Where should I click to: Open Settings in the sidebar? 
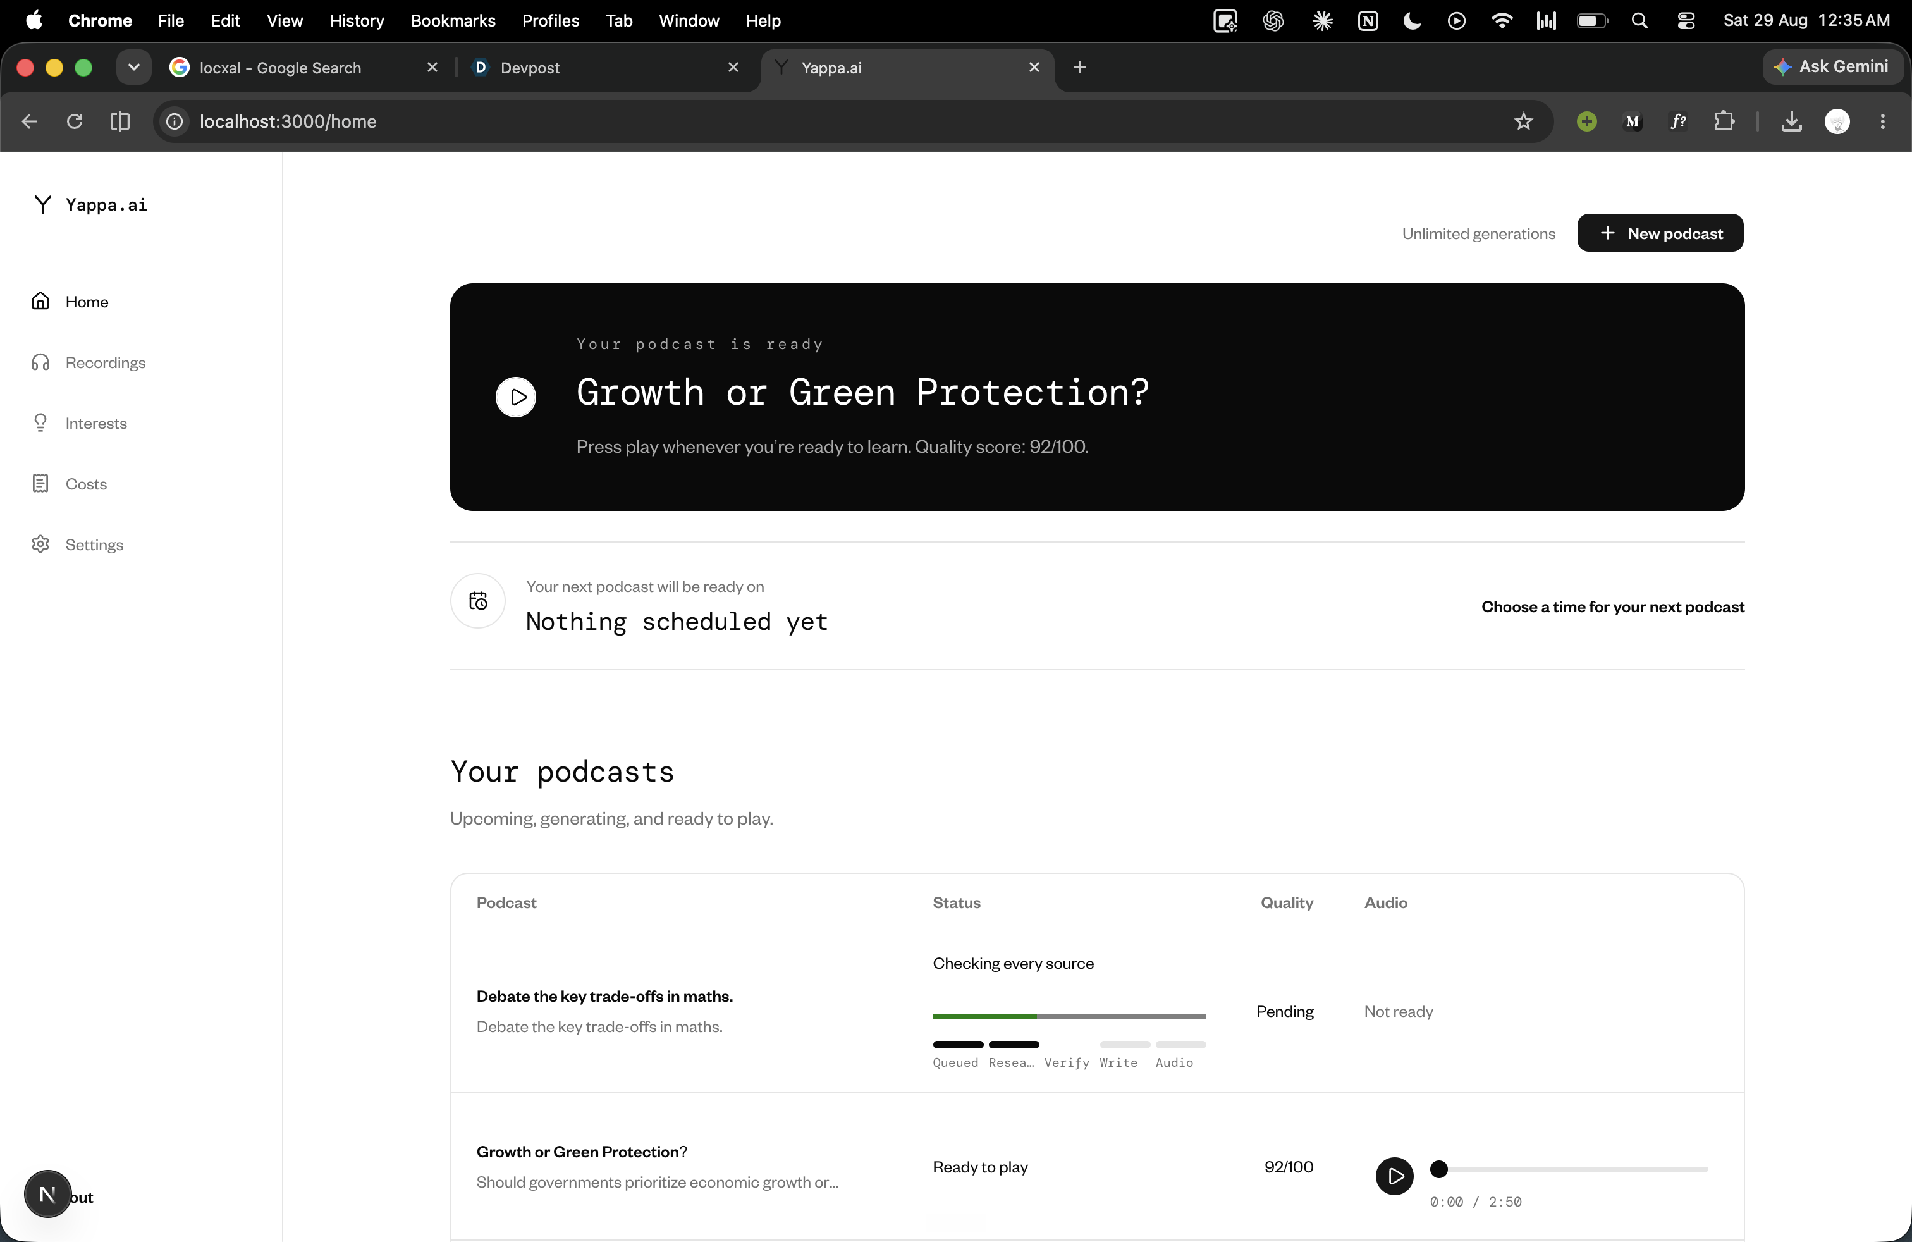pyautogui.click(x=78, y=544)
